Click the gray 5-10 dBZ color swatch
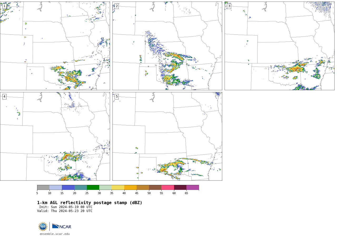This screenshot has width=337, height=237. [43, 187]
